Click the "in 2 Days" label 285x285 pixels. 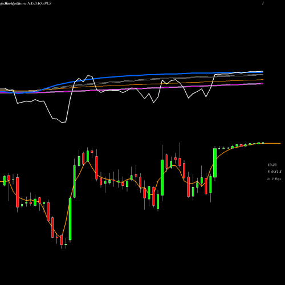[x=274, y=179]
